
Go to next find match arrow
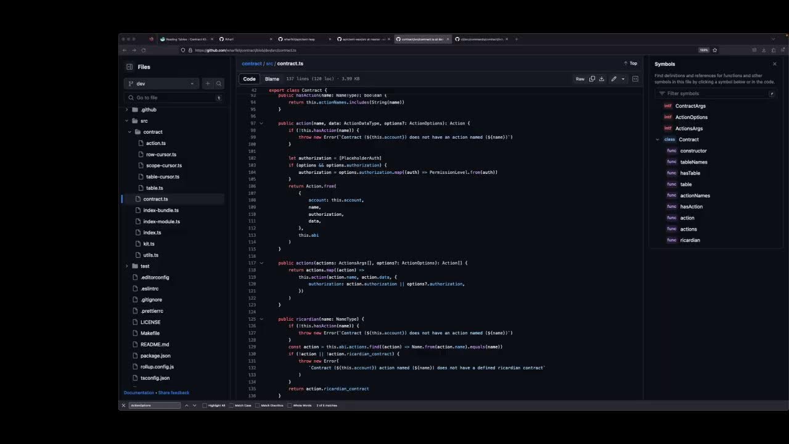click(195, 405)
